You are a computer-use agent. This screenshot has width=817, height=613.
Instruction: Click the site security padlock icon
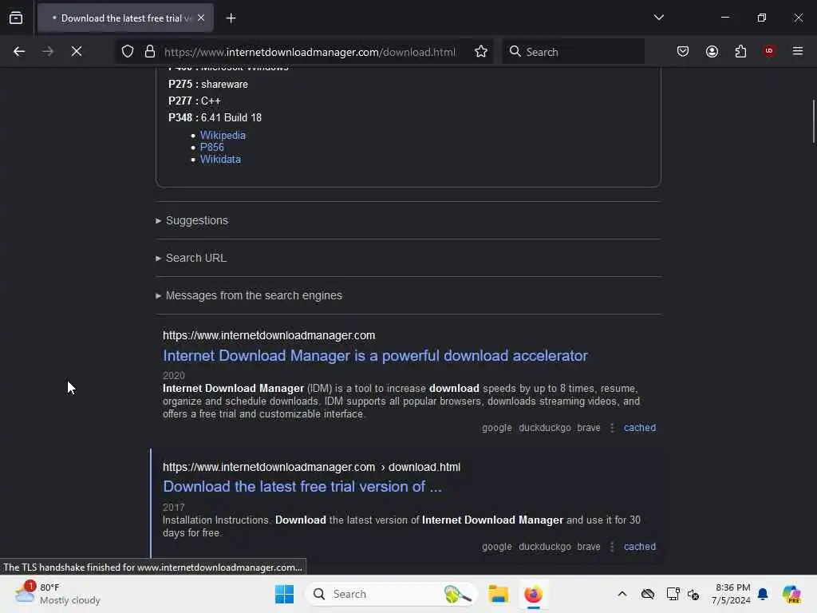tap(150, 52)
